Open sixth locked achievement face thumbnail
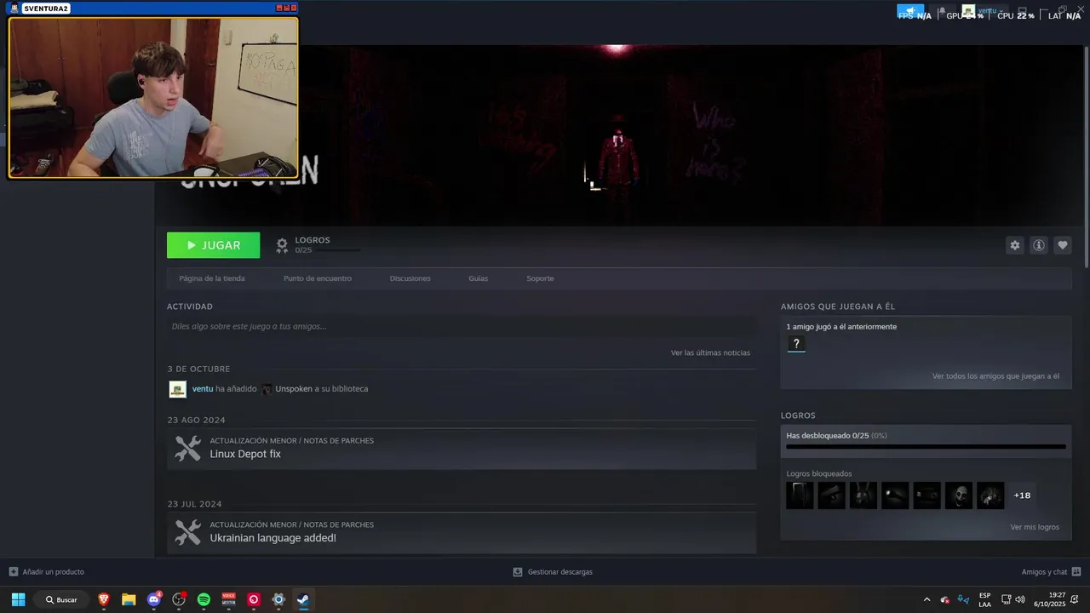 [x=958, y=496]
